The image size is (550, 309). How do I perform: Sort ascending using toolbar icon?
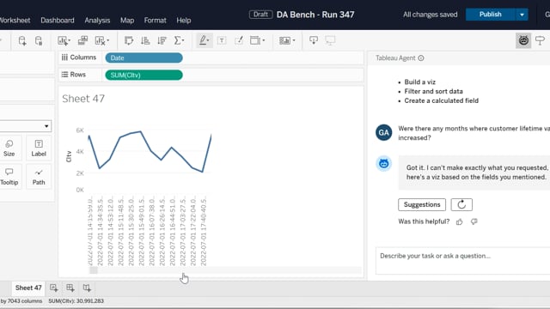pos(145,40)
